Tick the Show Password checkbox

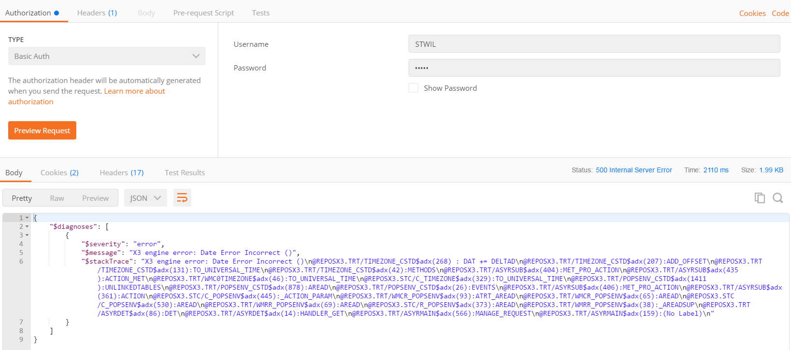click(413, 88)
